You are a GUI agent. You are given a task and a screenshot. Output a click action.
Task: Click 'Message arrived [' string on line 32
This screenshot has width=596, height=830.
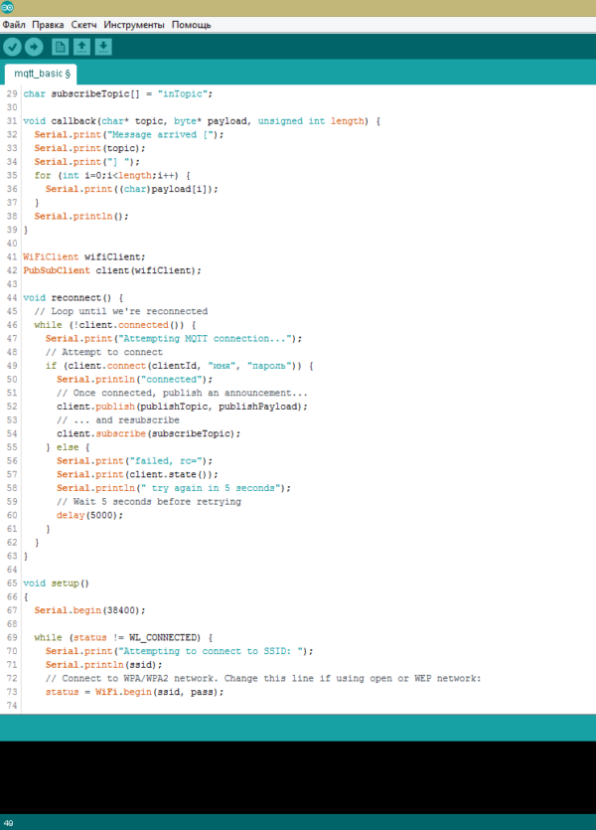point(162,134)
